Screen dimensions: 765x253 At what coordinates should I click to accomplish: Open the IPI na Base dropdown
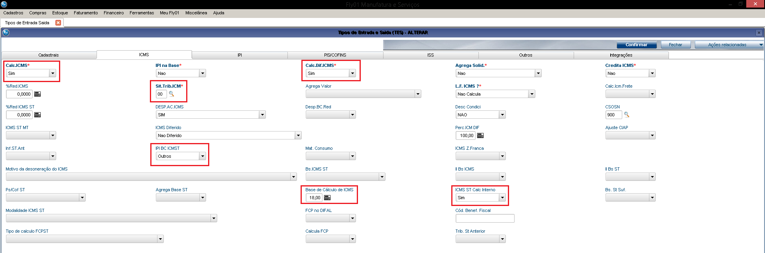coord(203,73)
